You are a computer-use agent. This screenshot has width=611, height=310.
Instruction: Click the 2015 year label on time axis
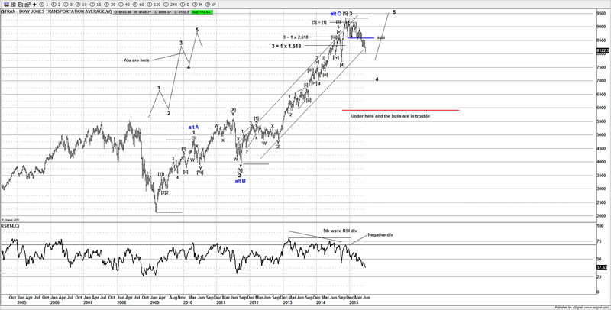point(354,302)
